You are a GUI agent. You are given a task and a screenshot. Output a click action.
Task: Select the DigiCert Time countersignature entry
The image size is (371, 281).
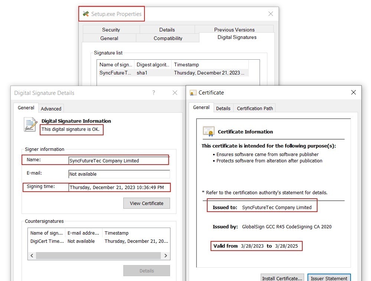point(93,241)
